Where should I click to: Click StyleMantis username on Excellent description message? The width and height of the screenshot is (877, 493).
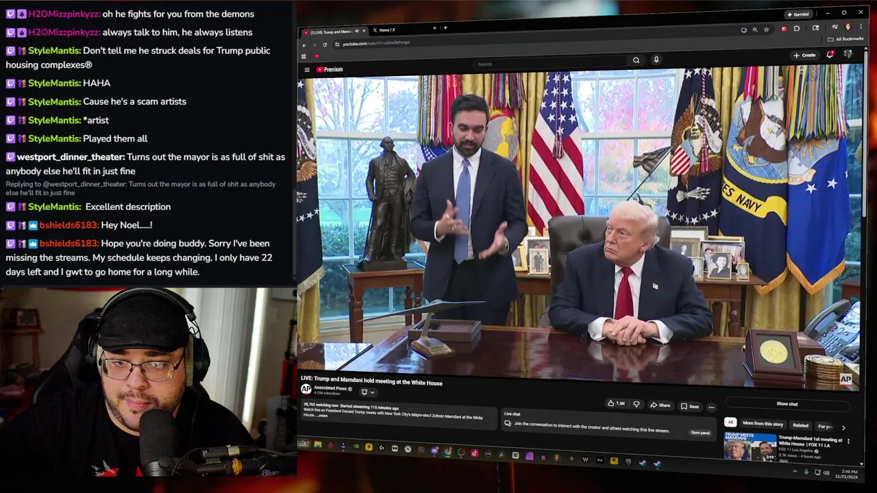(x=54, y=207)
